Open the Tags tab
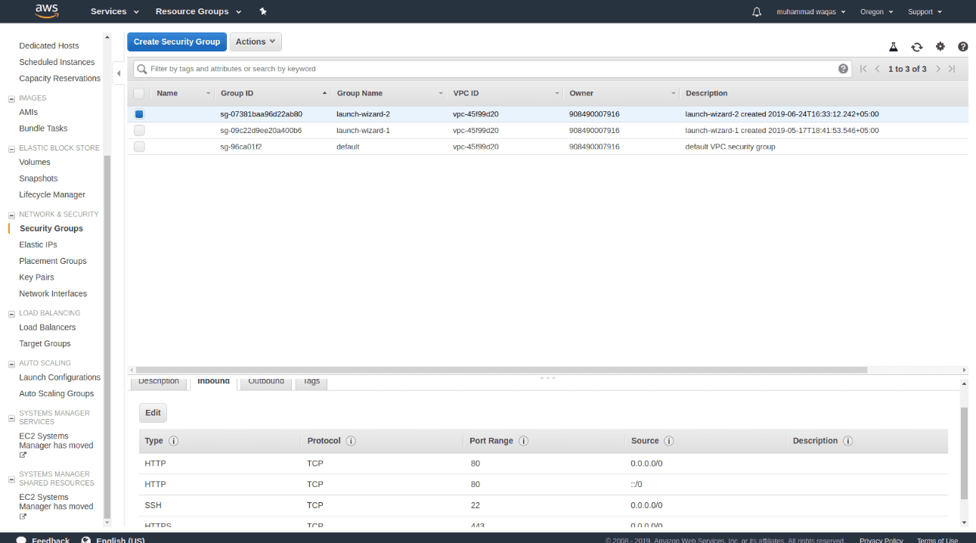This screenshot has width=976, height=543. point(310,381)
